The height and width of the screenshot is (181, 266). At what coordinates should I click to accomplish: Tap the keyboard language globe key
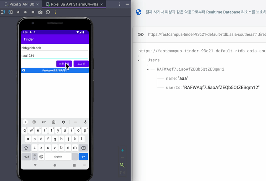click(41, 157)
